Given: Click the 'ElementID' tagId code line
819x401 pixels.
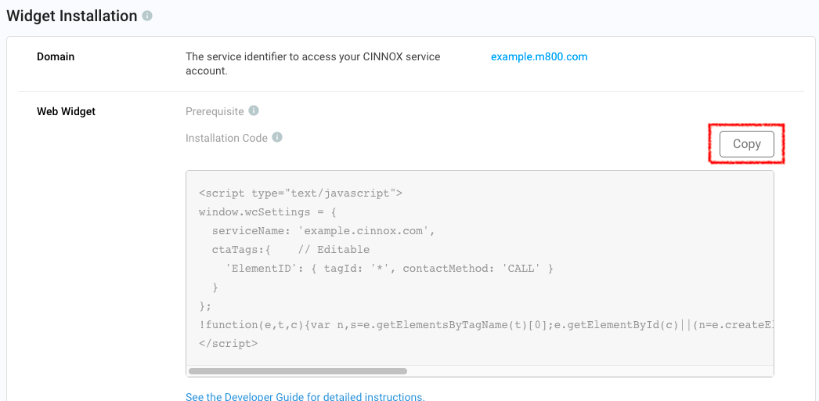Looking at the screenshot, I should [389, 269].
